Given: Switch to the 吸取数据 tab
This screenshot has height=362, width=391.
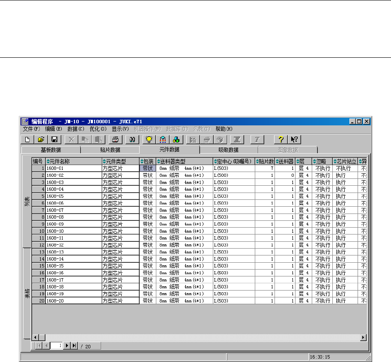Looking at the screenshot, I should tap(228, 150).
